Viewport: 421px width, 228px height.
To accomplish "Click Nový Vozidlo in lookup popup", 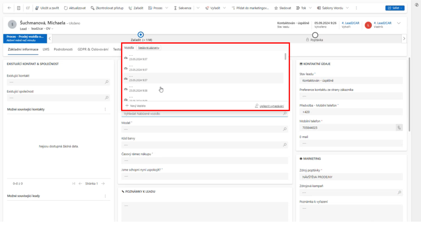I will click(135, 106).
